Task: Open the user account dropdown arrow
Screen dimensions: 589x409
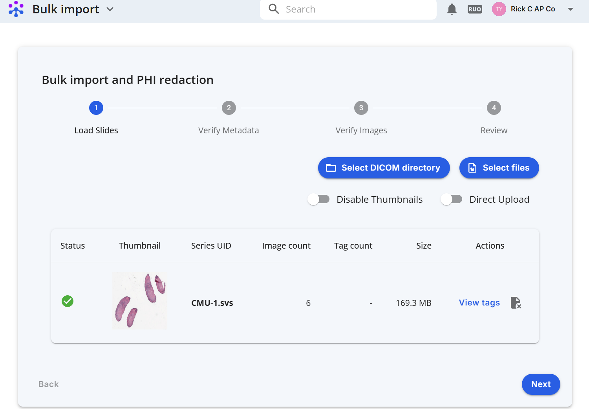Action: tap(571, 9)
